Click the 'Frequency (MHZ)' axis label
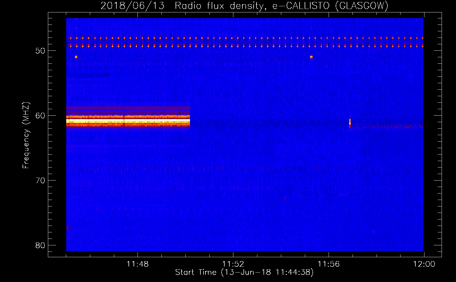This screenshot has width=456, height=282. (26, 135)
